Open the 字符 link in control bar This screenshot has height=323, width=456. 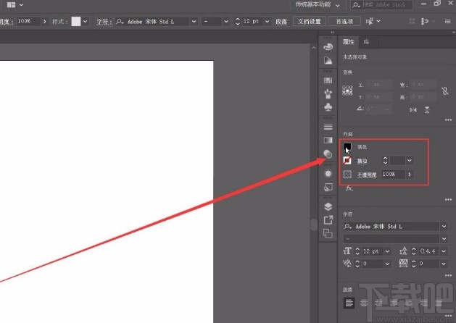(x=104, y=22)
